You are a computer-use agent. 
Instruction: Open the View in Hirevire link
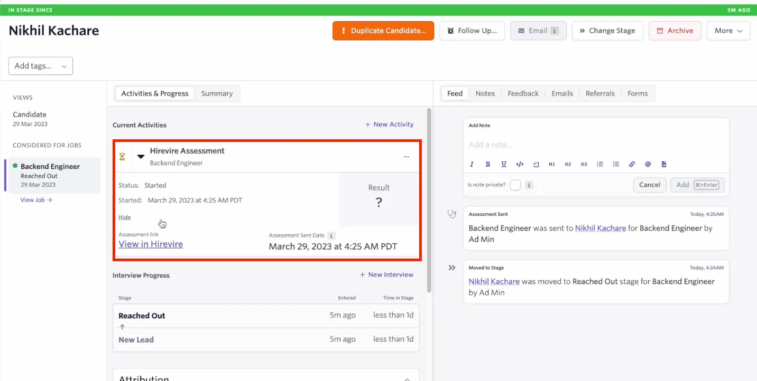click(151, 244)
